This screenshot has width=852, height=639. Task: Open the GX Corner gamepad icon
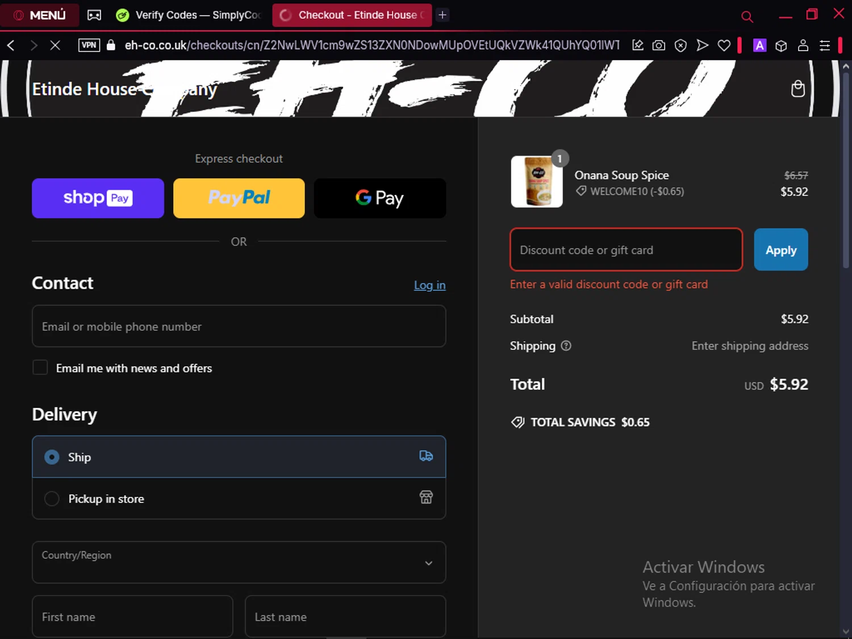click(94, 15)
